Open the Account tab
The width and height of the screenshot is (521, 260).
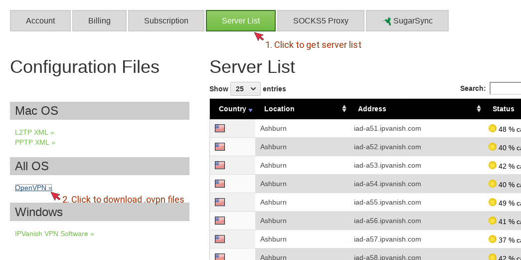pos(40,21)
